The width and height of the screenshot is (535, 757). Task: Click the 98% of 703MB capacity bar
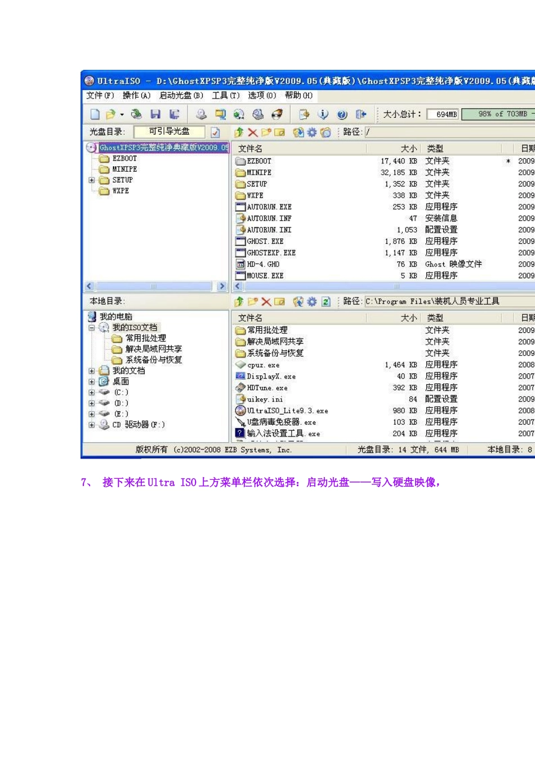[498, 114]
